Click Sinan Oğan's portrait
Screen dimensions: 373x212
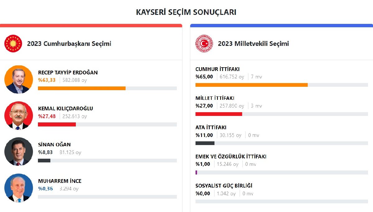(x=19, y=152)
